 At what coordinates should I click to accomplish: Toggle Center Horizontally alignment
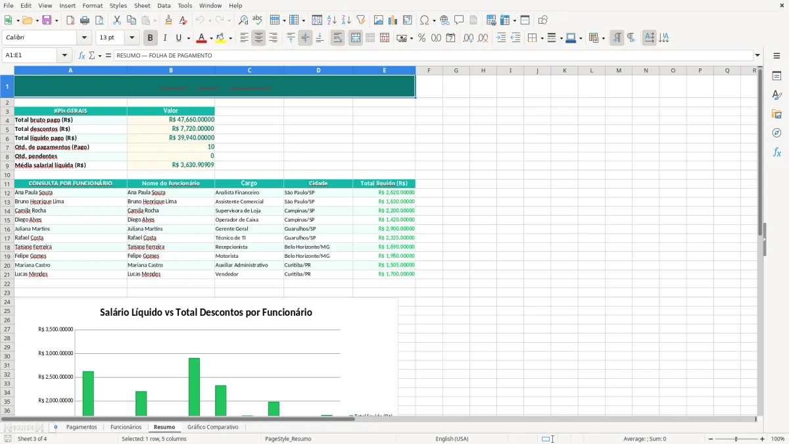click(x=258, y=38)
